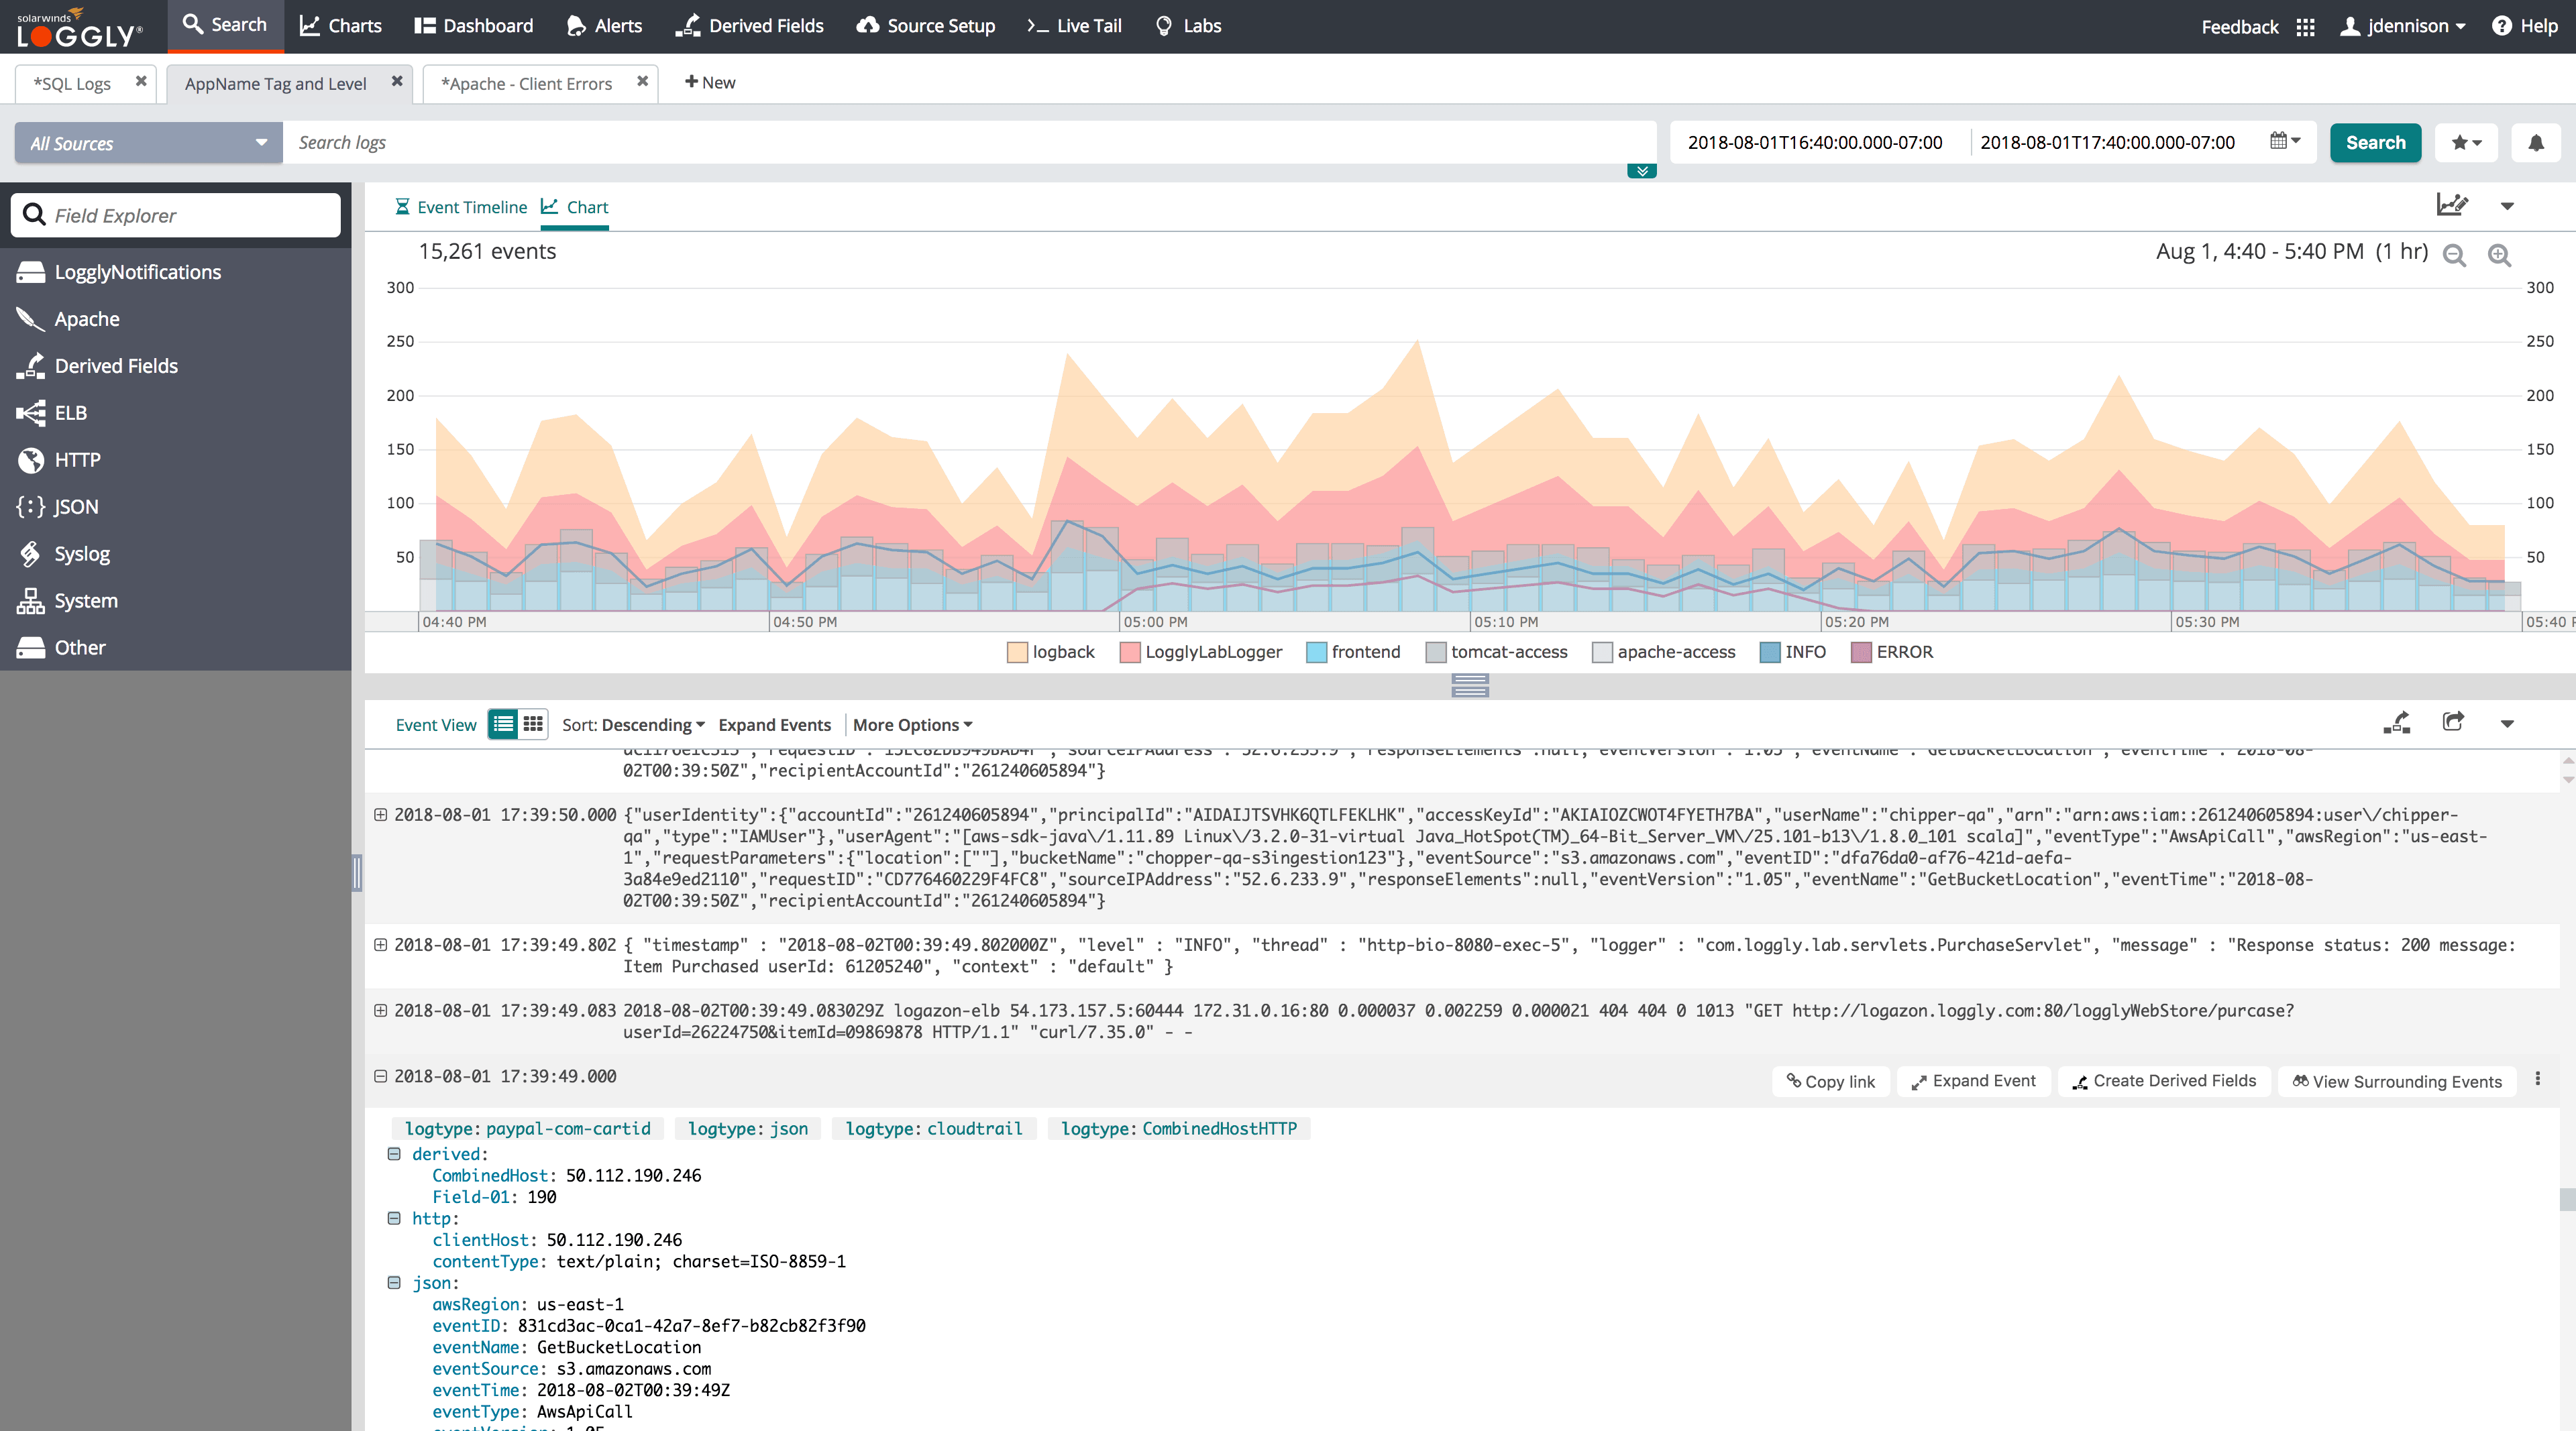2576x1431 pixels.
Task: Click Create Derived Fields on the event
Action: [x=2163, y=1080]
